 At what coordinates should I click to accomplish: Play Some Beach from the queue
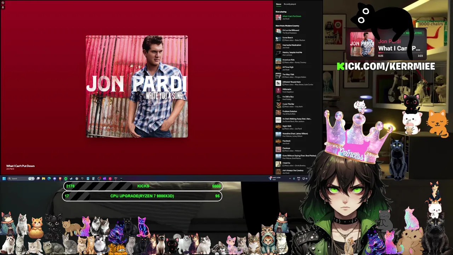pos(297,39)
